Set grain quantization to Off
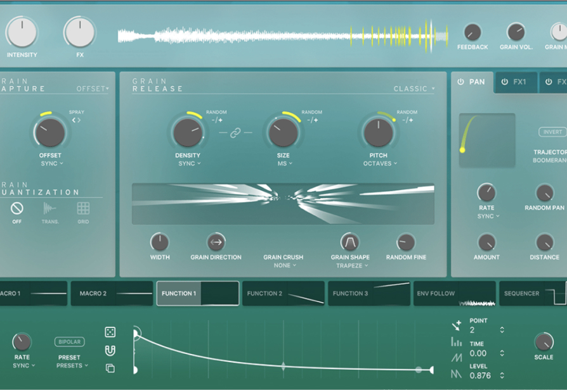567x390 pixels. [17, 208]
